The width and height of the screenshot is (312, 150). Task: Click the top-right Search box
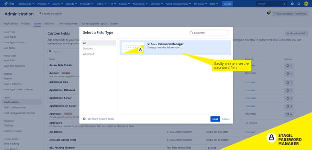pos(271,4)
